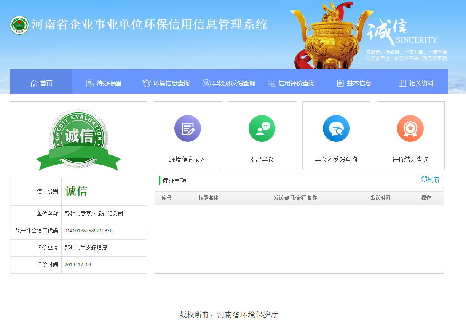The width and height of the screenshot is (466, 330).
Task: Click the purple 环境信息录入 icon
Action: 188,128
